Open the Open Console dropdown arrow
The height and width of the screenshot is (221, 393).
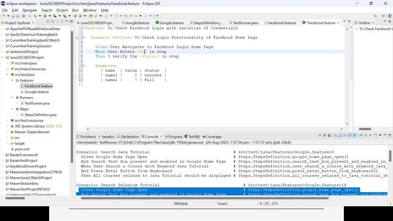pyautogui.click(x=380, y=135)
